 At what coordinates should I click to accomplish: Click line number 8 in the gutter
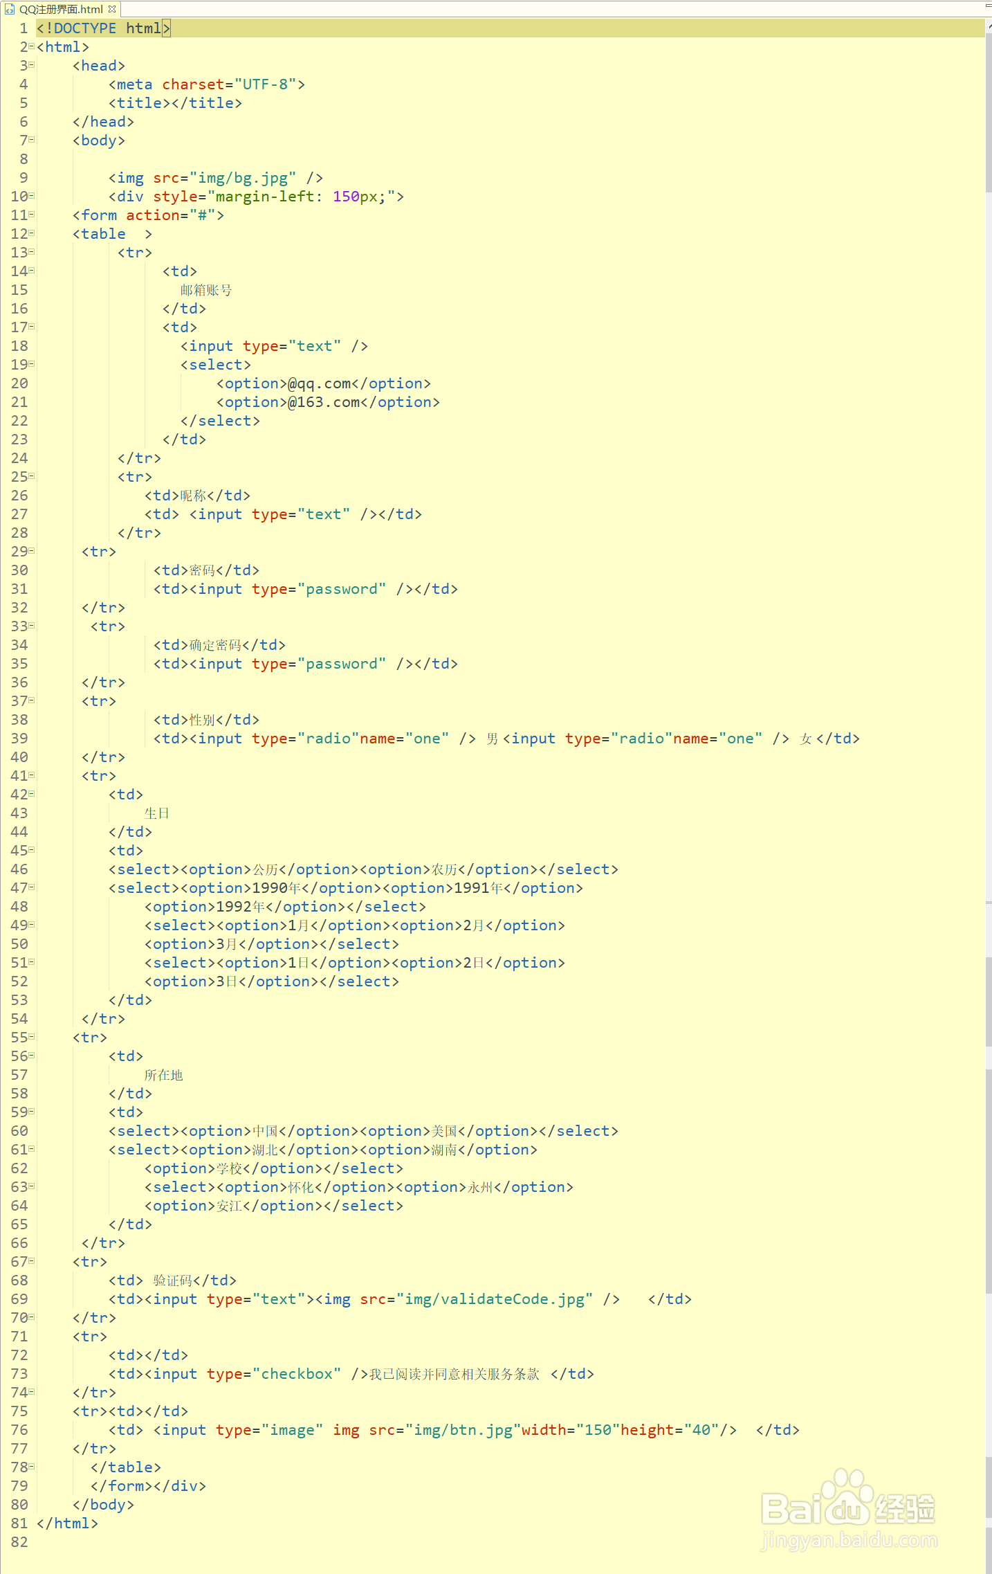24,159
